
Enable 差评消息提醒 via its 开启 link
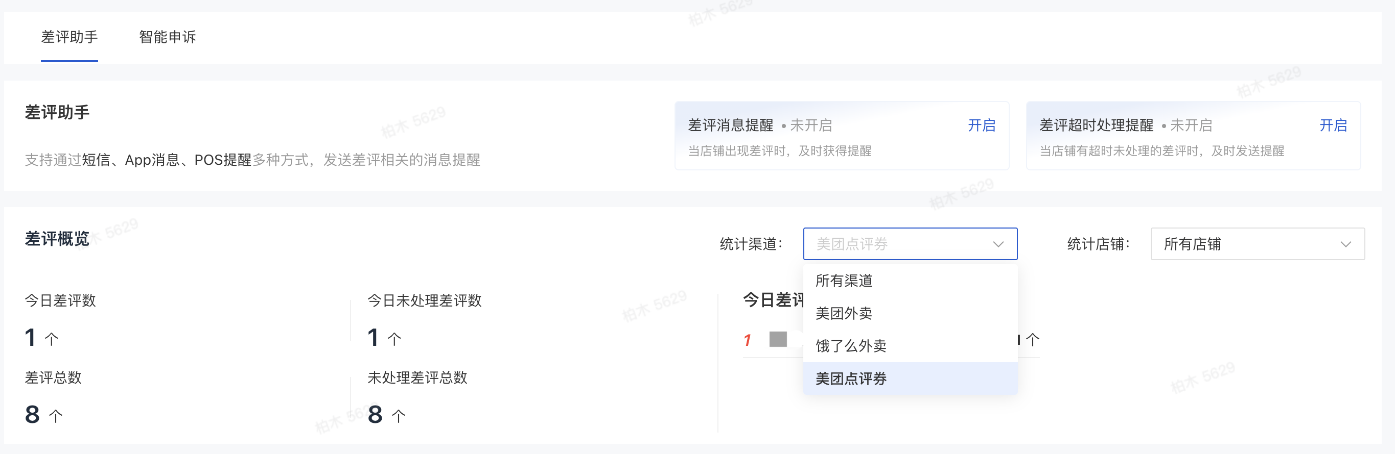(x=981, y=125)
